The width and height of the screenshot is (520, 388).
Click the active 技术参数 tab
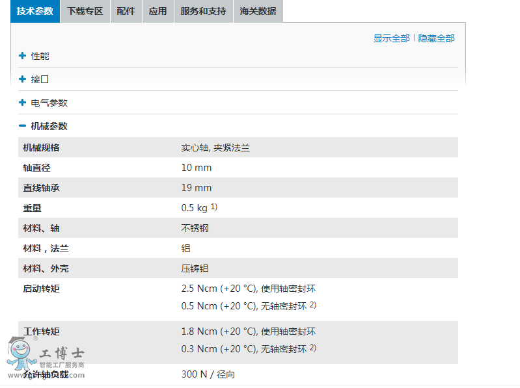coord(35,11)
